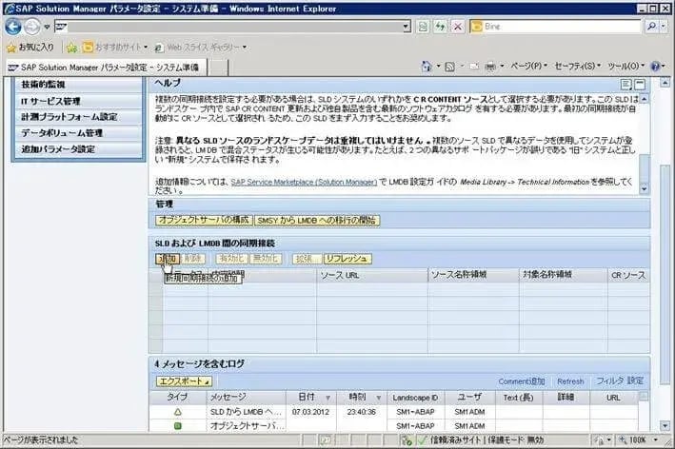Open the ページ(P) menu

(x=529, y=67)
